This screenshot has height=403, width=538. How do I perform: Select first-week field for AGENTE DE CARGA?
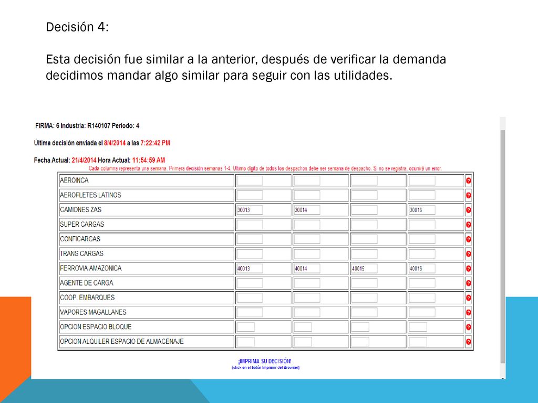250,283
